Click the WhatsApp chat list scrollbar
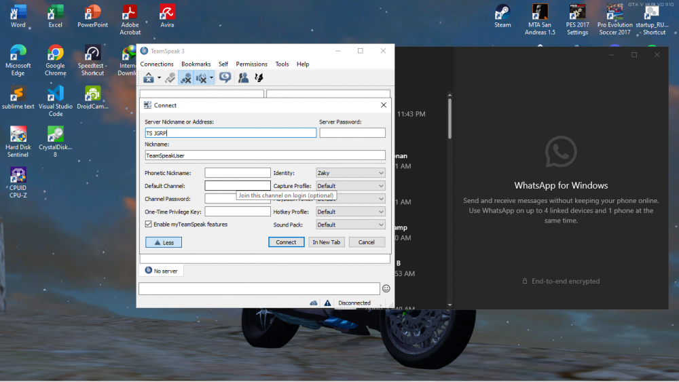The width and height of the screenshot is (679, 382). click(449, 119)
